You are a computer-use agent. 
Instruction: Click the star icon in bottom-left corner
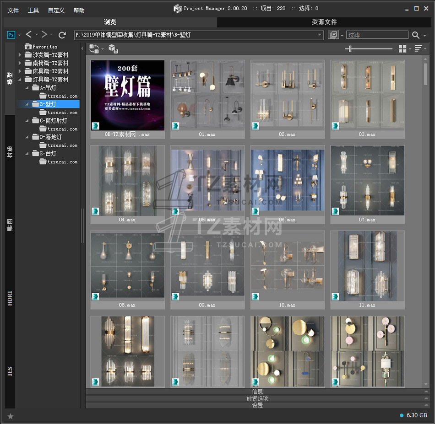click(11, 416)
